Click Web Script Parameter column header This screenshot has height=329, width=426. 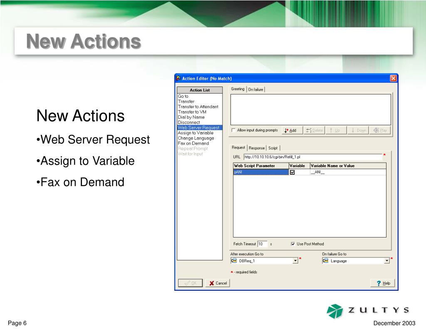click(261, 166)
